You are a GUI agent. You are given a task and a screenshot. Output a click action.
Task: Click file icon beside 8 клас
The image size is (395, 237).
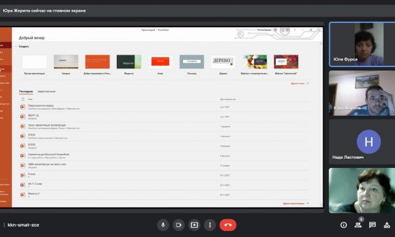click(x=22, y=175)
